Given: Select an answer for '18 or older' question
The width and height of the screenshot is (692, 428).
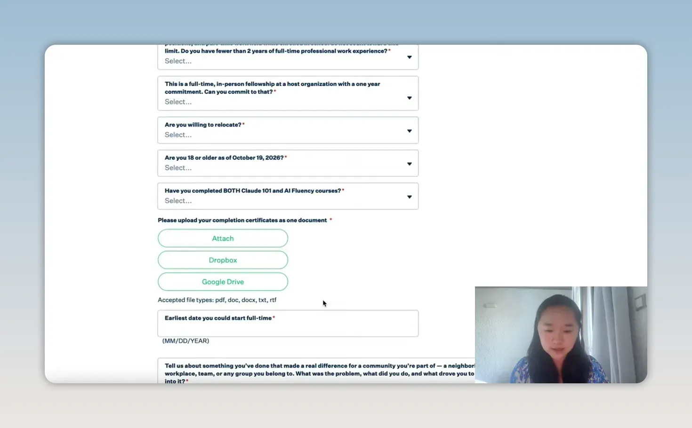Looking at the screenshot, I should click(288, 163).
